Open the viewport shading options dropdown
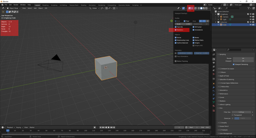Screen dimensions: 256x138 [209, 8]
